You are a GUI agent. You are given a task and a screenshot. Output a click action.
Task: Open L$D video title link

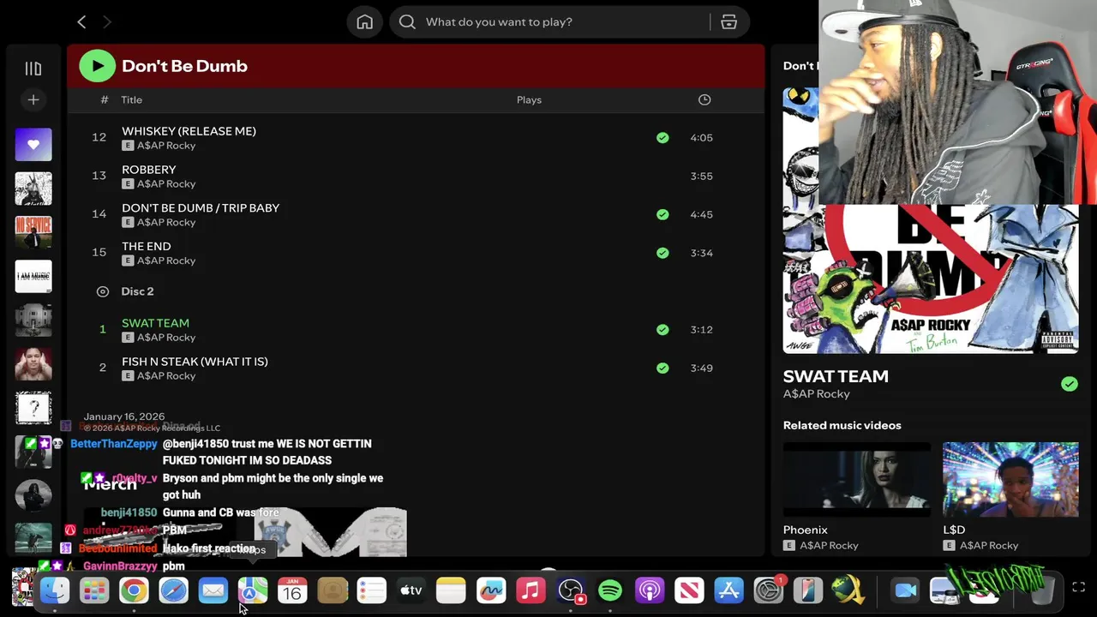954,530
